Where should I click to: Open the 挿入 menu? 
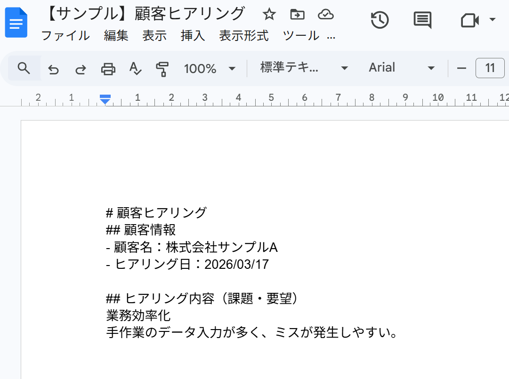pos(193,36)
